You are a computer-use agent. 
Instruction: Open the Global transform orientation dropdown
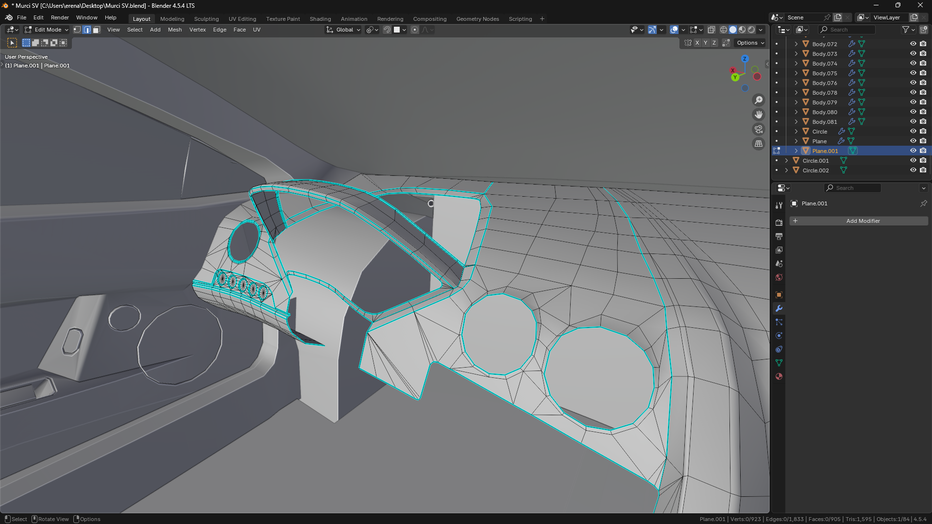[344, 30]
